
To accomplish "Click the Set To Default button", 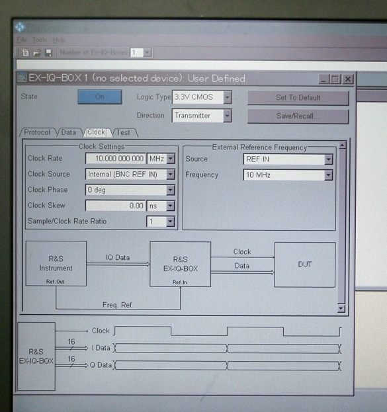I will click(x=298, y=98).
